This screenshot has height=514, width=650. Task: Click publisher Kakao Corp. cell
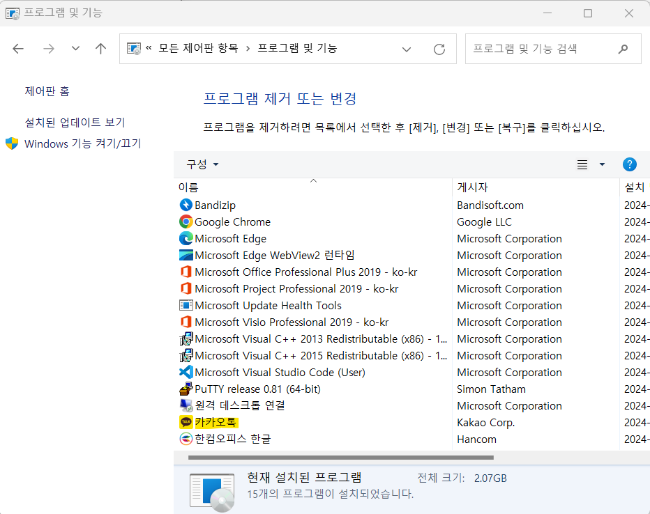pos(485,423)
